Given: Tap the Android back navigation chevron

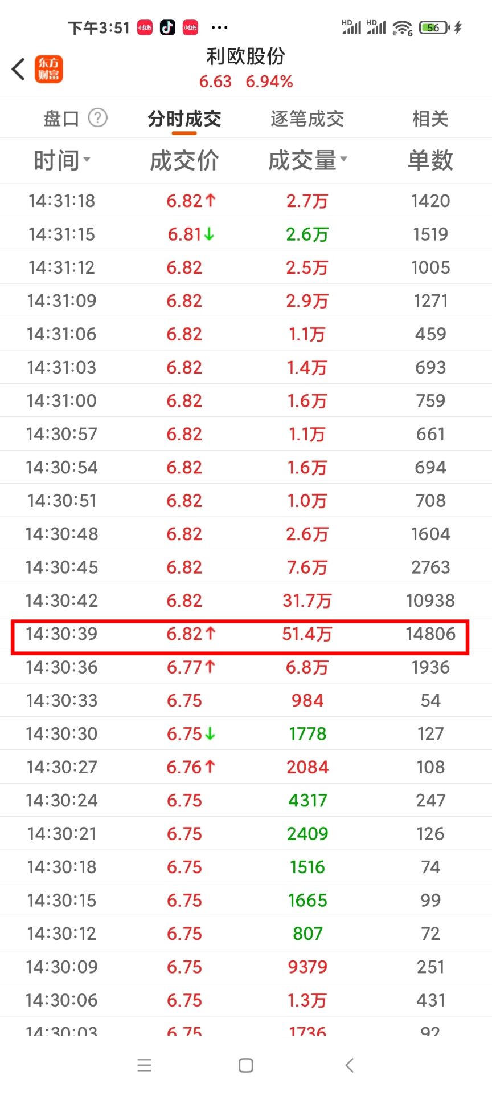Looking at the screenshot, I should coord(350,1065).
